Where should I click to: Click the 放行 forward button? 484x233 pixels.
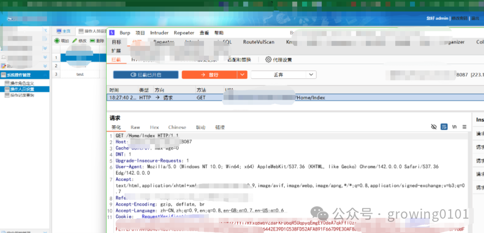pos(209,75)
